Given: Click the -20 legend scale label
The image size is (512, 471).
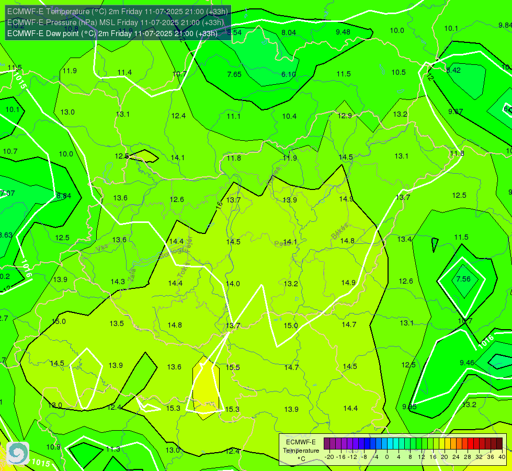Looking at the screenshot, I should 329,457.
